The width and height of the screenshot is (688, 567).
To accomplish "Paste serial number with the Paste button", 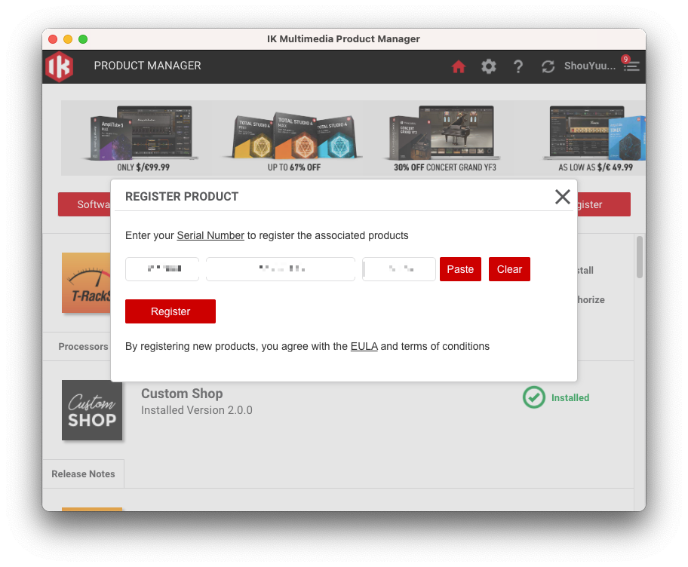I will pos(460,269).
